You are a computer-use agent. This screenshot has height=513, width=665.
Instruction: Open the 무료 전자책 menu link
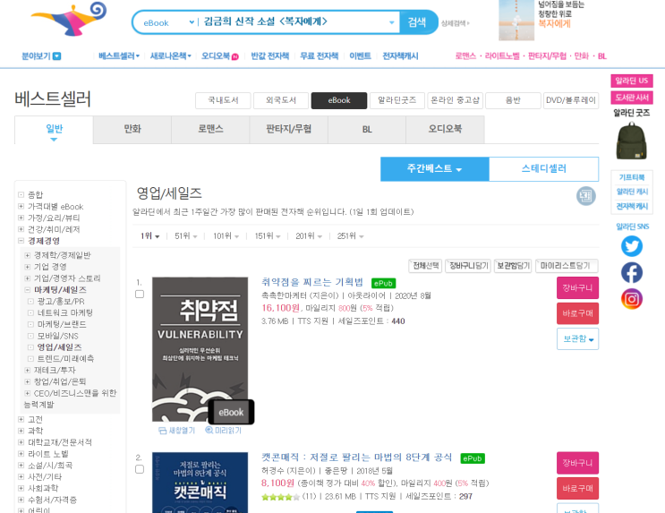319,56
